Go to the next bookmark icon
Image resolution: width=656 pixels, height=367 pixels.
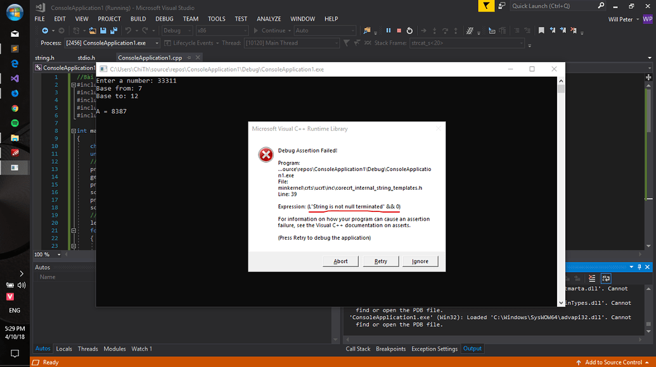point(563,30)
